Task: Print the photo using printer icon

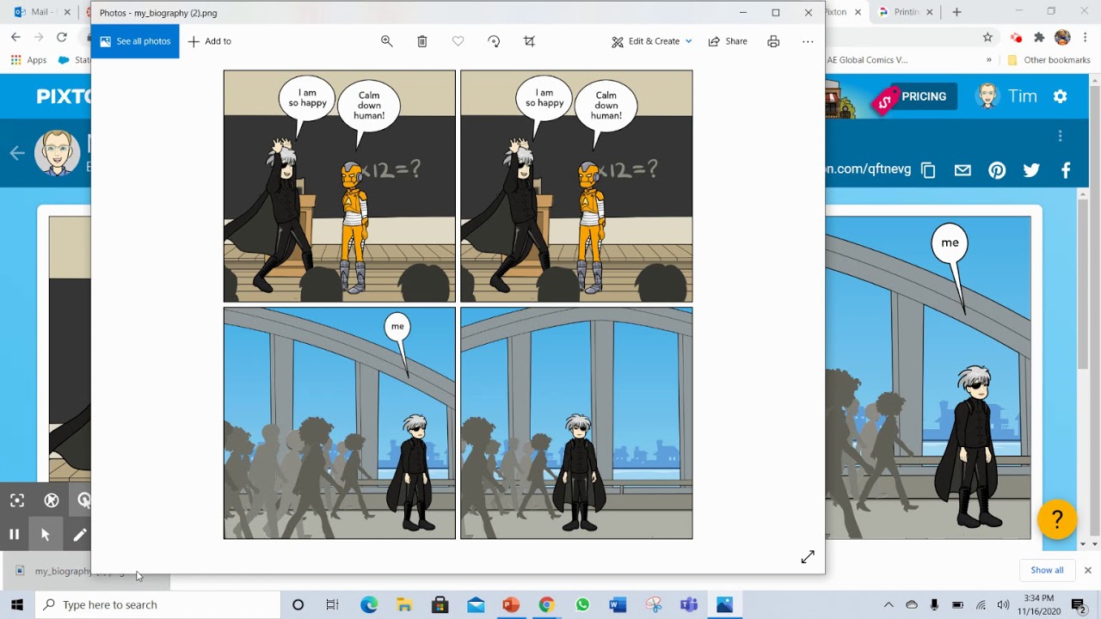Action: coord(773,41)
